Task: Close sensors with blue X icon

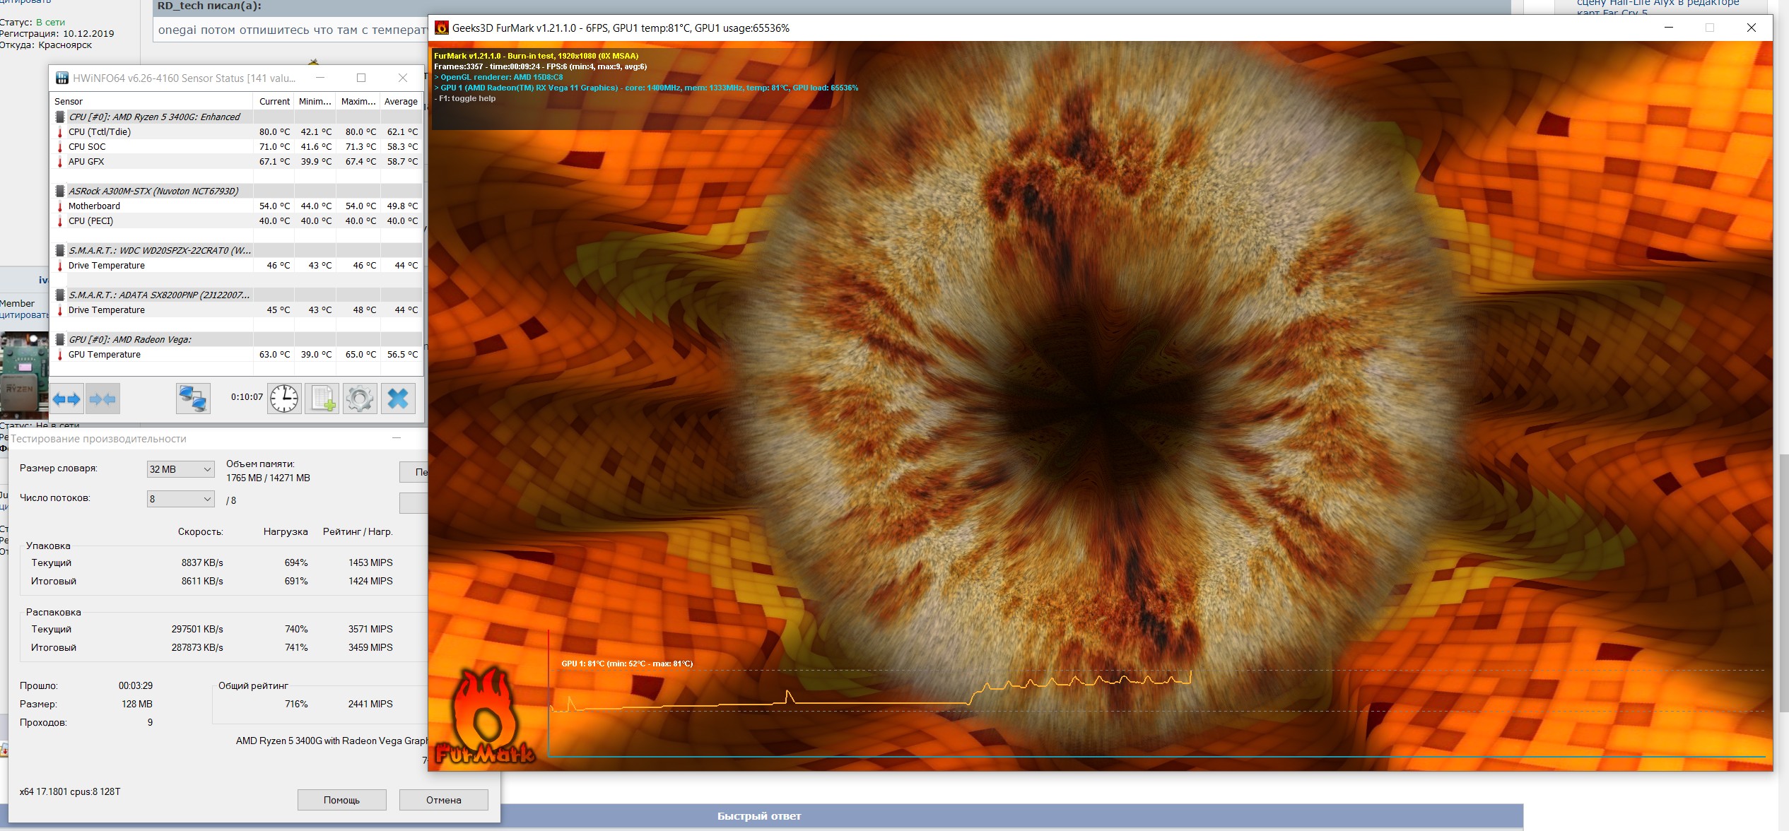Action: pos(398,399)
